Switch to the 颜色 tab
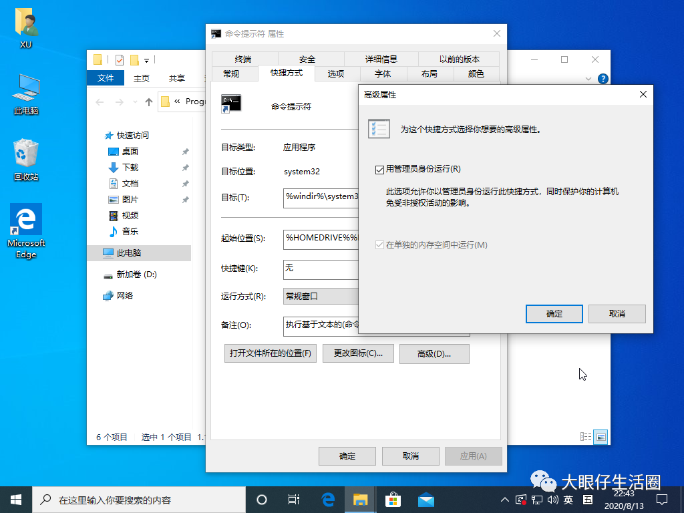Image resolution: width=684 pixels, height=513 pixels. coord(476,74)
